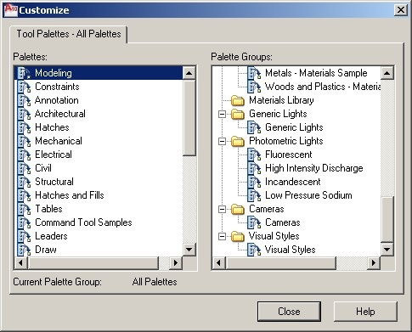Click the Draw palette icon
The height and width of the screenshot is (332, 412).
[24, 250]
